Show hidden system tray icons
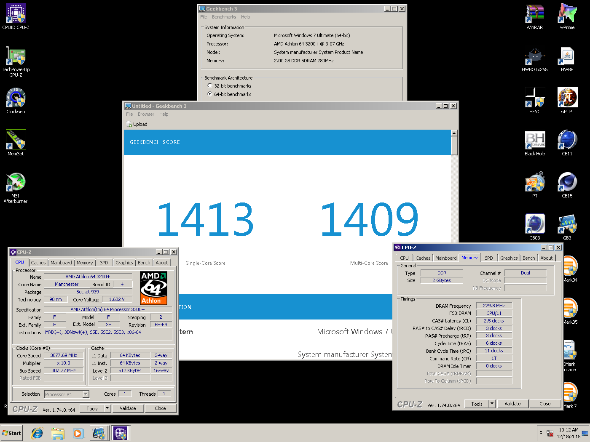 point(541,433)
